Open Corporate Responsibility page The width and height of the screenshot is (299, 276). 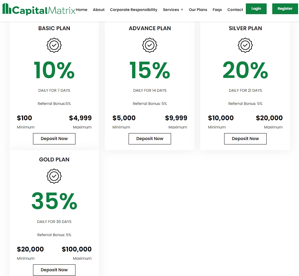134,10
